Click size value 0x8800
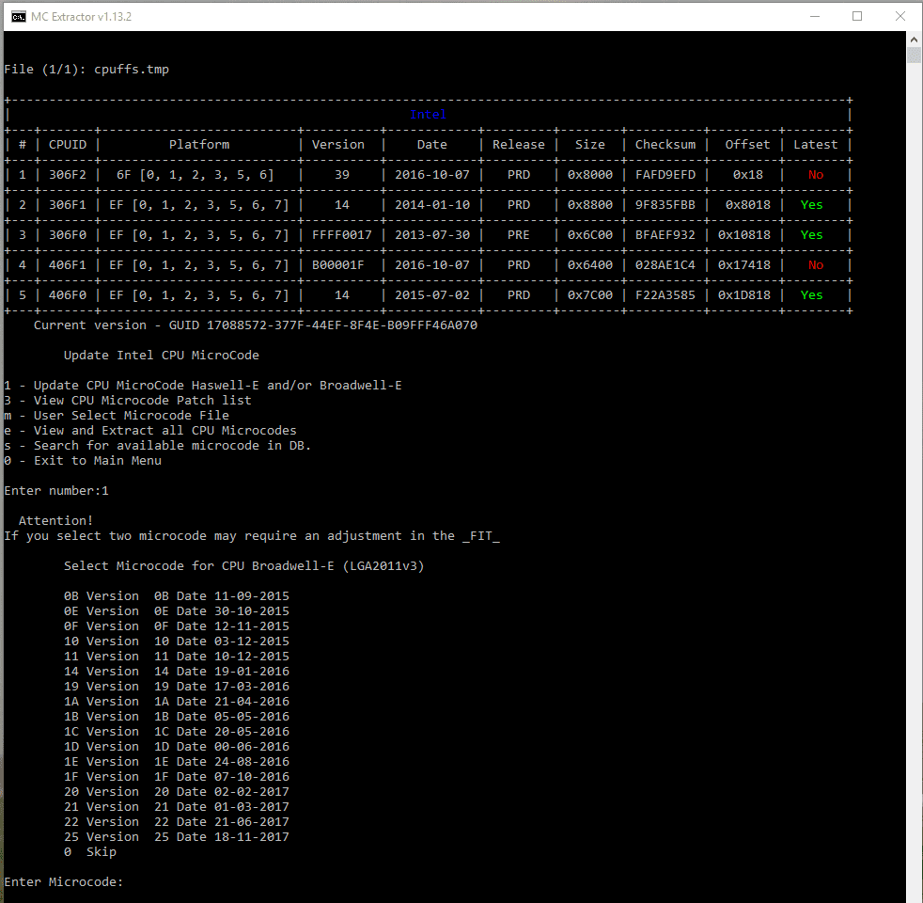 pos(590,205)
